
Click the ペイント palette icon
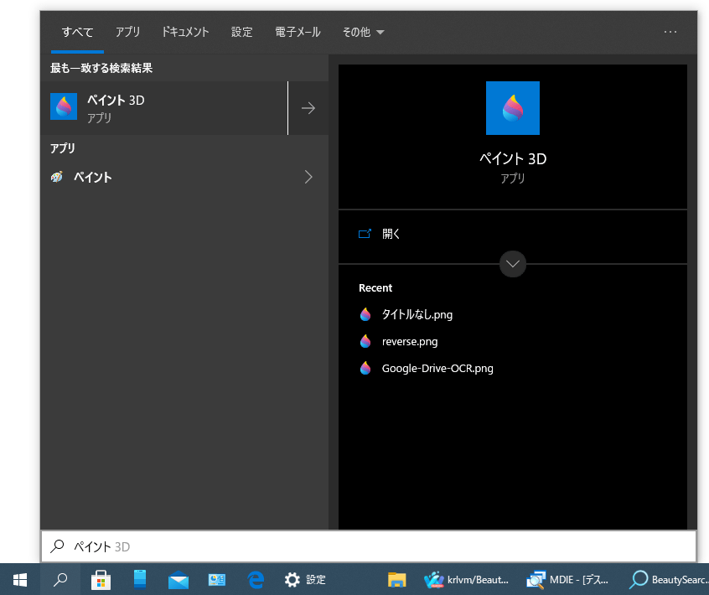pos(57,177)
